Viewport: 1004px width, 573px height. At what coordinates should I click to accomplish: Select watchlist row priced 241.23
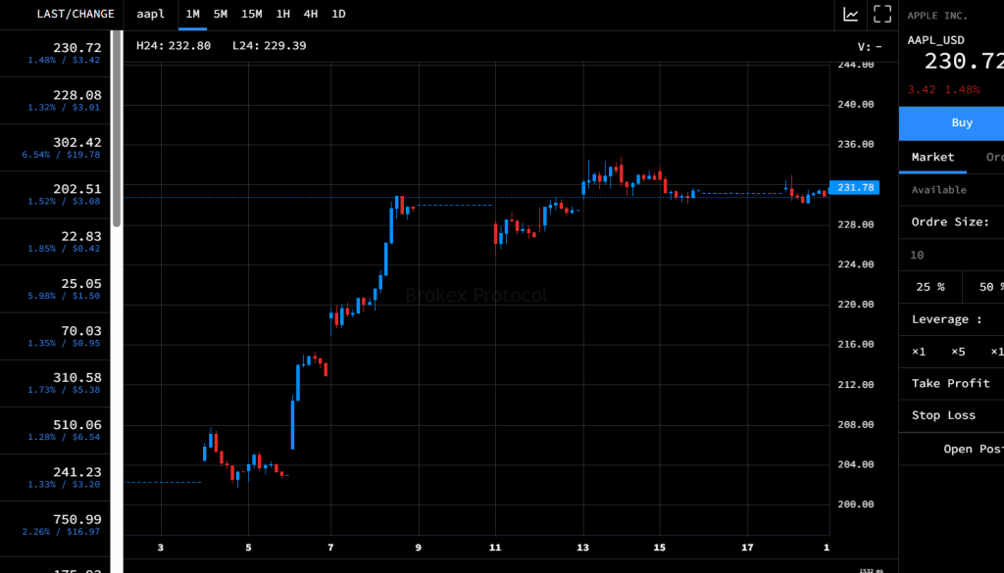55,478
